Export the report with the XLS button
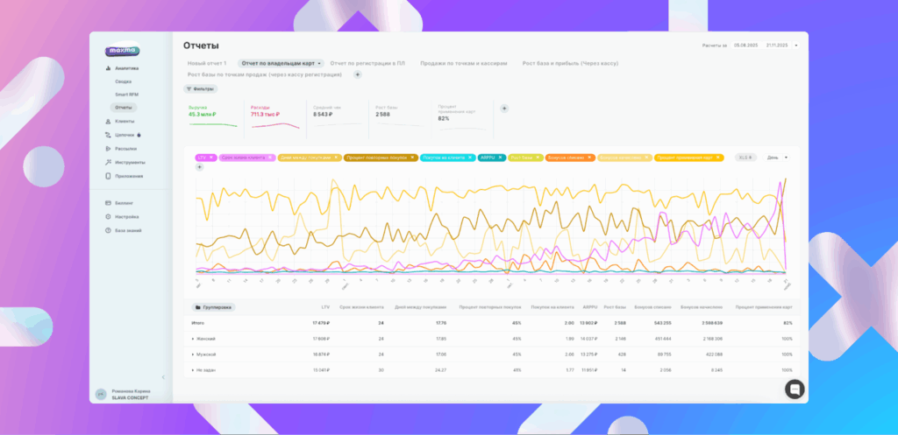 [745, 158]
